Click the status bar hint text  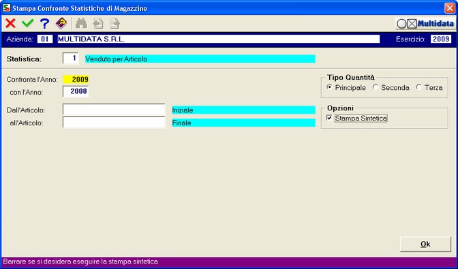point(80,262)
